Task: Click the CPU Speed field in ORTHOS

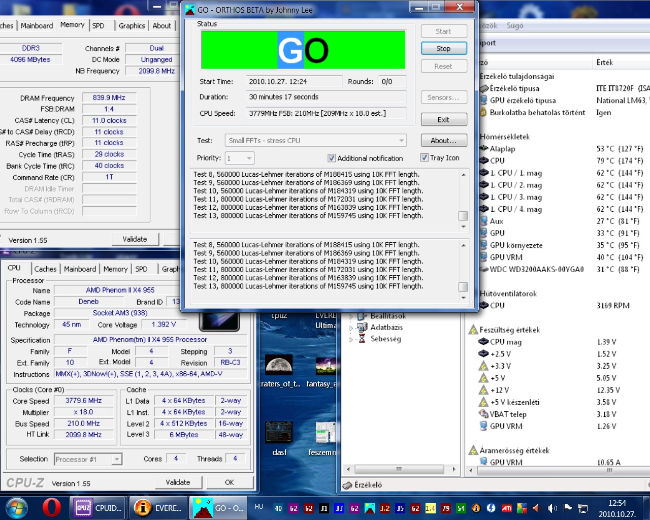Action: pos(326,113)
